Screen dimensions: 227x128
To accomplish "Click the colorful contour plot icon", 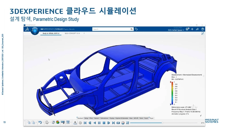I will click(58, 123).
